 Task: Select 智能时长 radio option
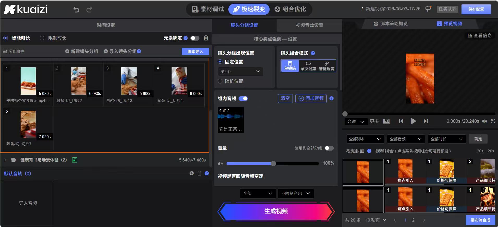point(6,38)
